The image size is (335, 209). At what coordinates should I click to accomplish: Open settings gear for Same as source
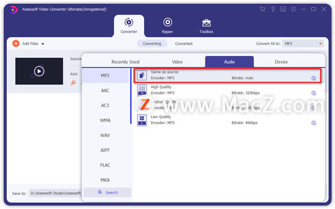(313, 78)
